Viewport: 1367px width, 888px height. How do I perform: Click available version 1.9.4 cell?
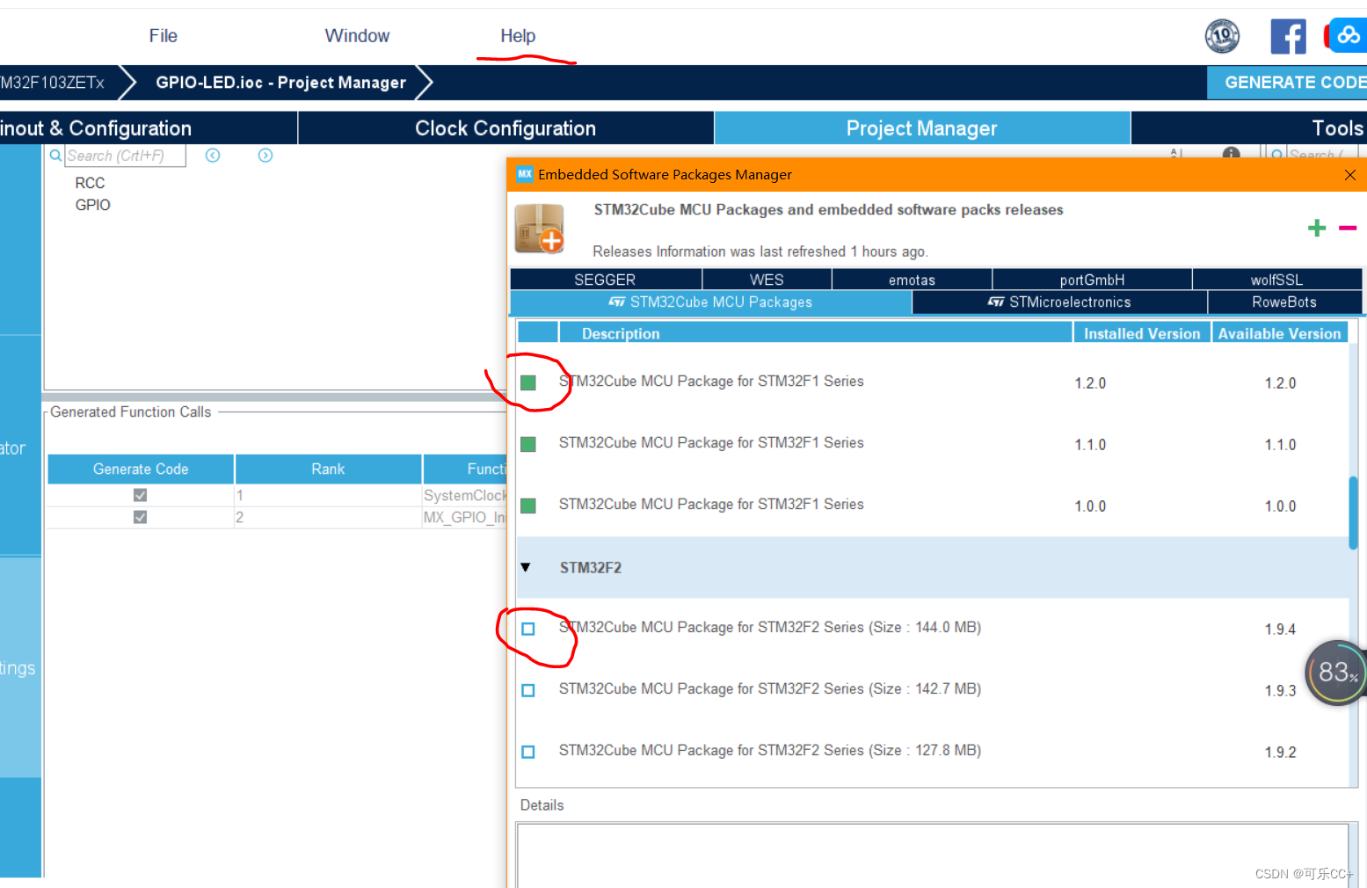[x=1280, y=630]
